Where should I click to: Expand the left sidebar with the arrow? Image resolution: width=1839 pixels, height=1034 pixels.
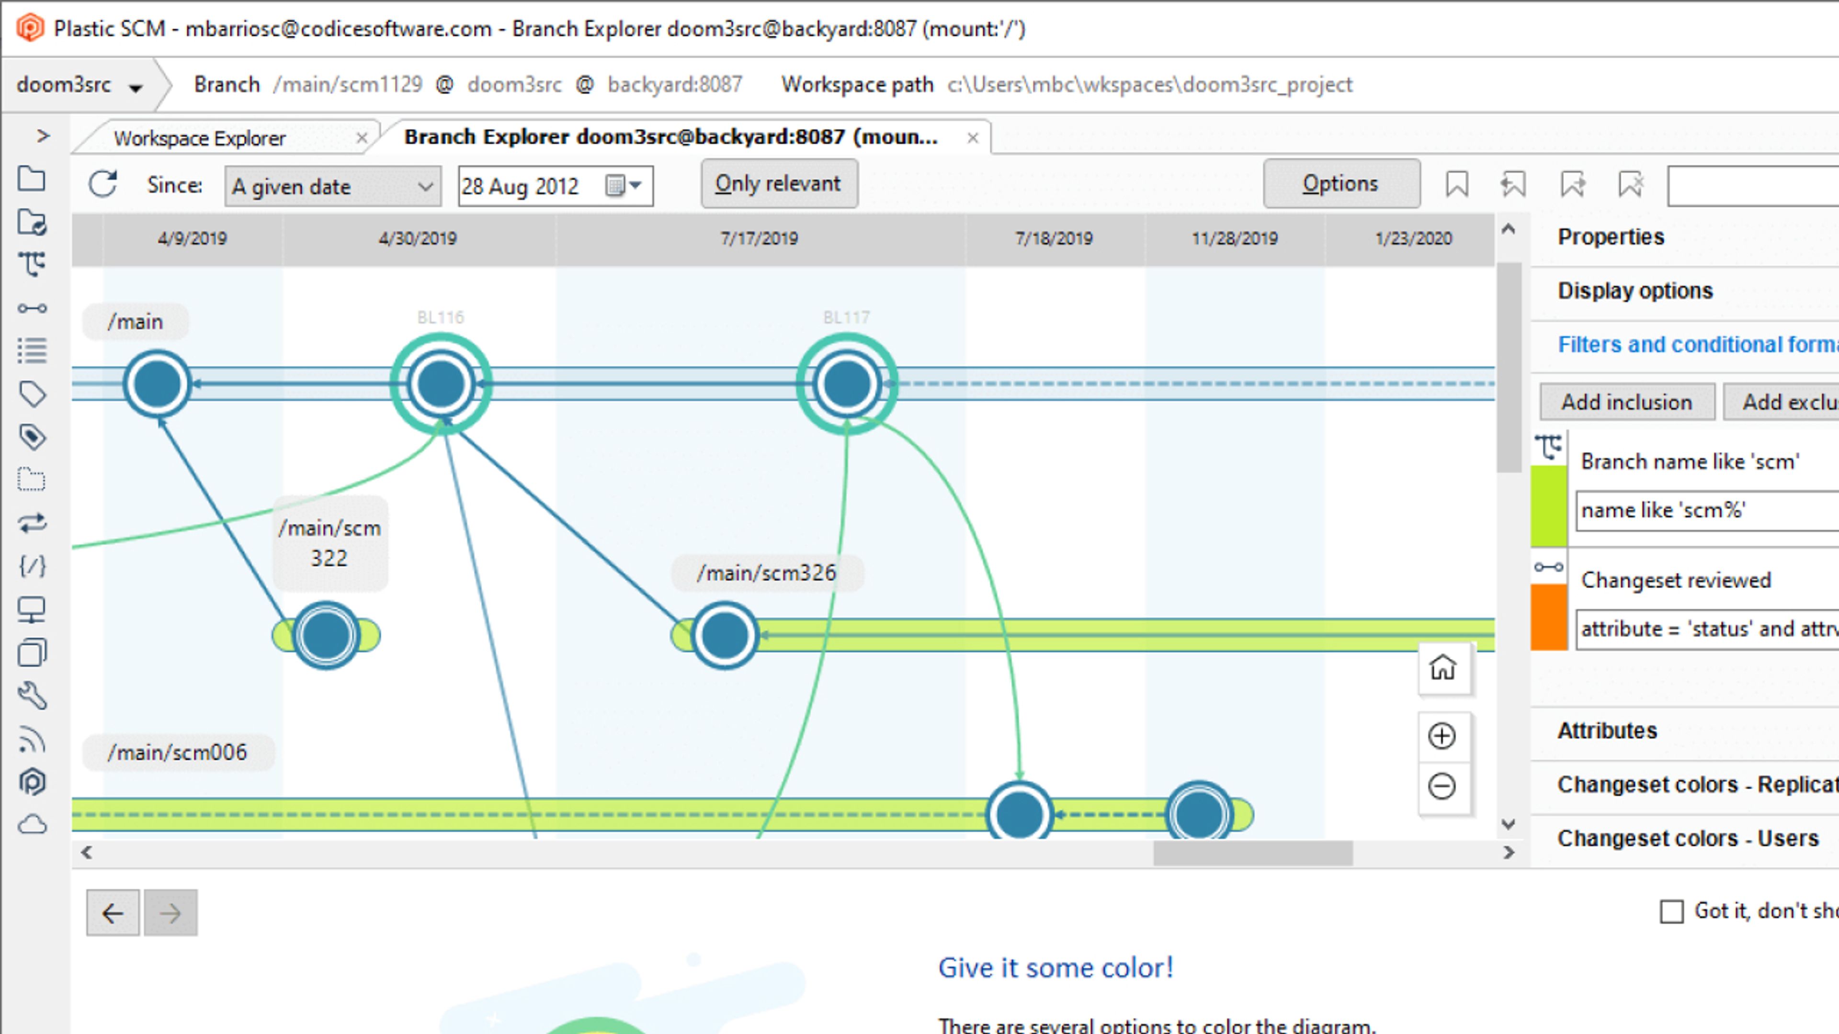point(43,135)
